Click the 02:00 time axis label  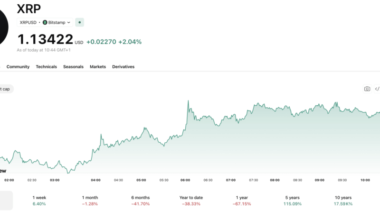point(9,180)
